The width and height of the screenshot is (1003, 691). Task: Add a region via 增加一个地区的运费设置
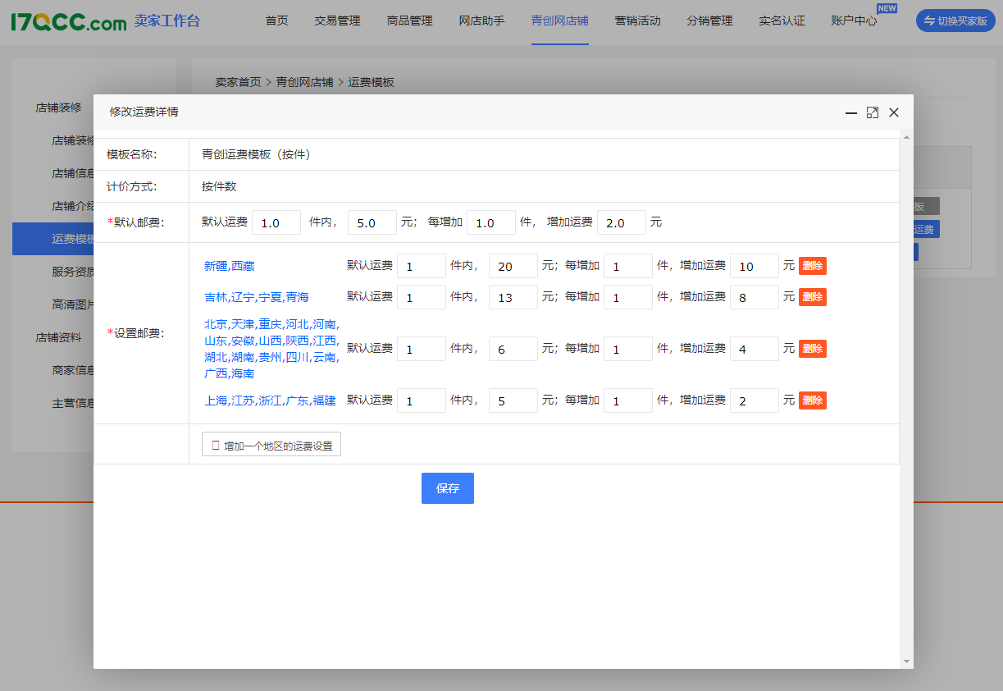click(271, 445)
